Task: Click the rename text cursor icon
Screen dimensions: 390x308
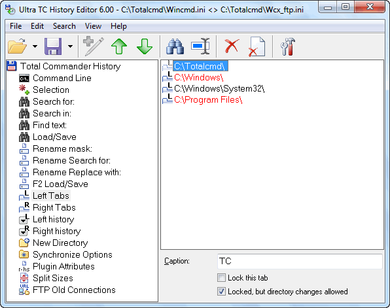Action: click(200, 46)
